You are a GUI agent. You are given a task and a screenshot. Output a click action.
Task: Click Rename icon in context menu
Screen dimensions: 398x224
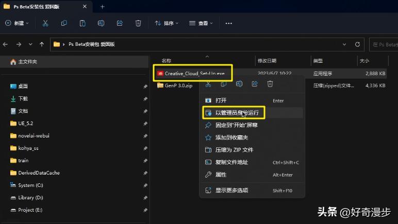pyautogui.click(x=239, y=84)
